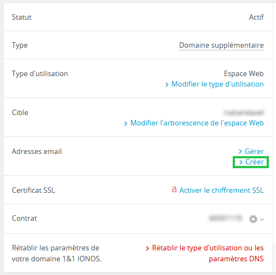Select Créer to create an email address
Viewport: 276px width, 275px height.
(255, 162)
